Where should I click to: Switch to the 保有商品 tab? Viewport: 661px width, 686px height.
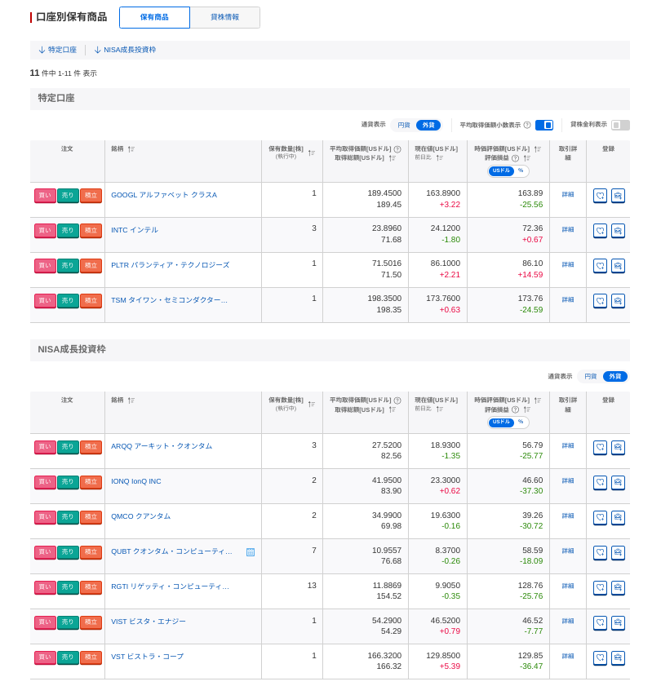pos(154,17)
